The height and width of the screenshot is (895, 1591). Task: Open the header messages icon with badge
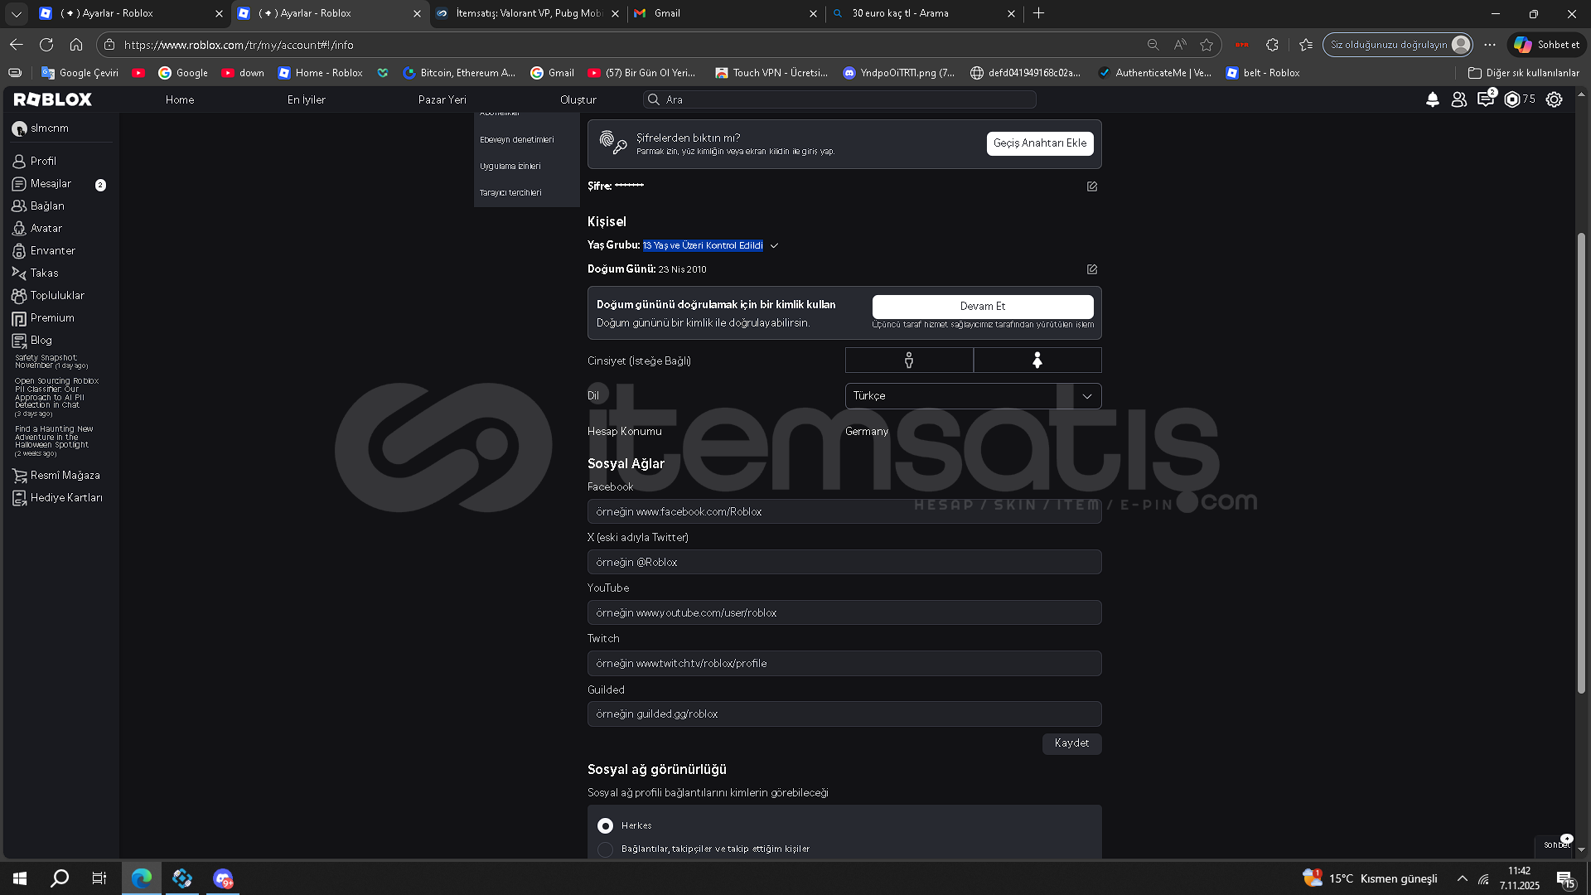pos(1485,99)
